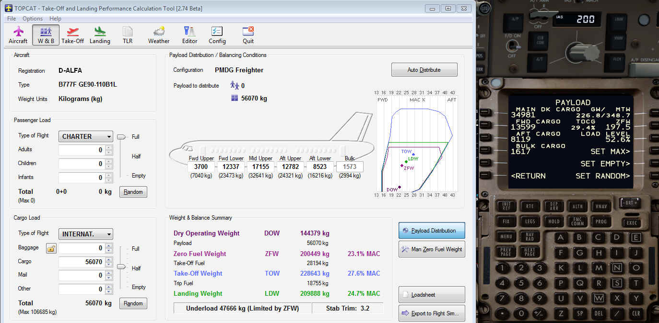Screen dimensions: 659x323
Task: Click the Quit toolbar icon
Action: click(x=248, y=35)
